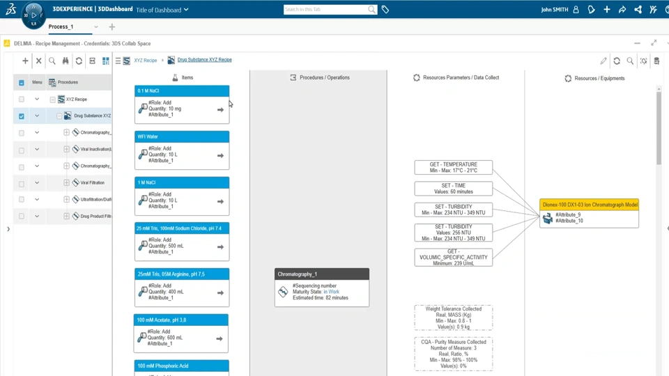Click the binoculars find icon
The image size is (669, 376).
[x=66, y=61]
